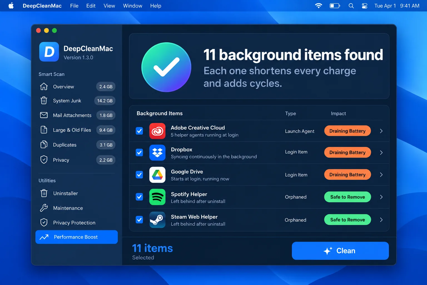Screen dimensions: 427x285
Task: Uncheck the Adobe Creative Cloud checkbox
Action: click(139, 131)
